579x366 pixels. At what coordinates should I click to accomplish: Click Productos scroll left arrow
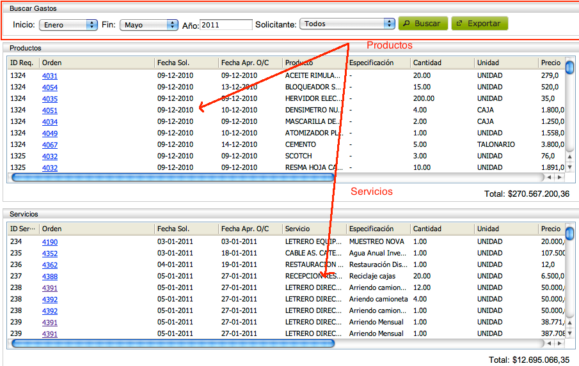(x=550, y=178)
